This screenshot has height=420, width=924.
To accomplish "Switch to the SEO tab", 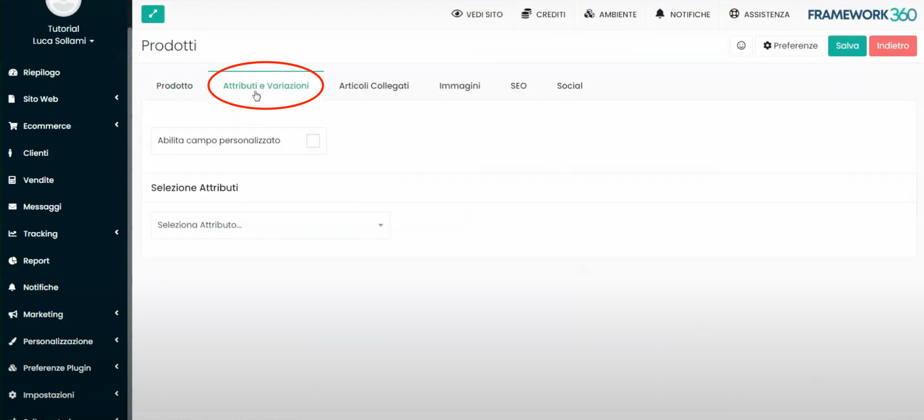I will tap(518, 86).
